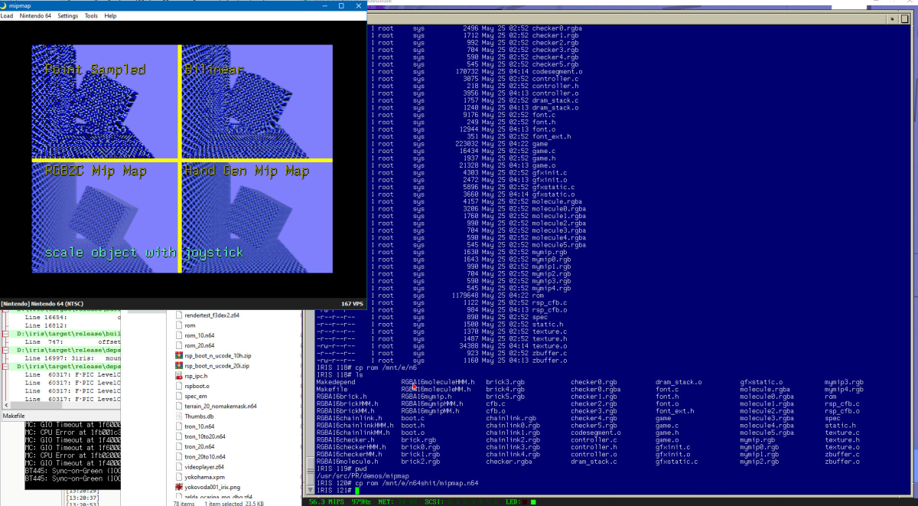
Task: Select the videoplayer.z64 file icon
Action: click(179, 466)
